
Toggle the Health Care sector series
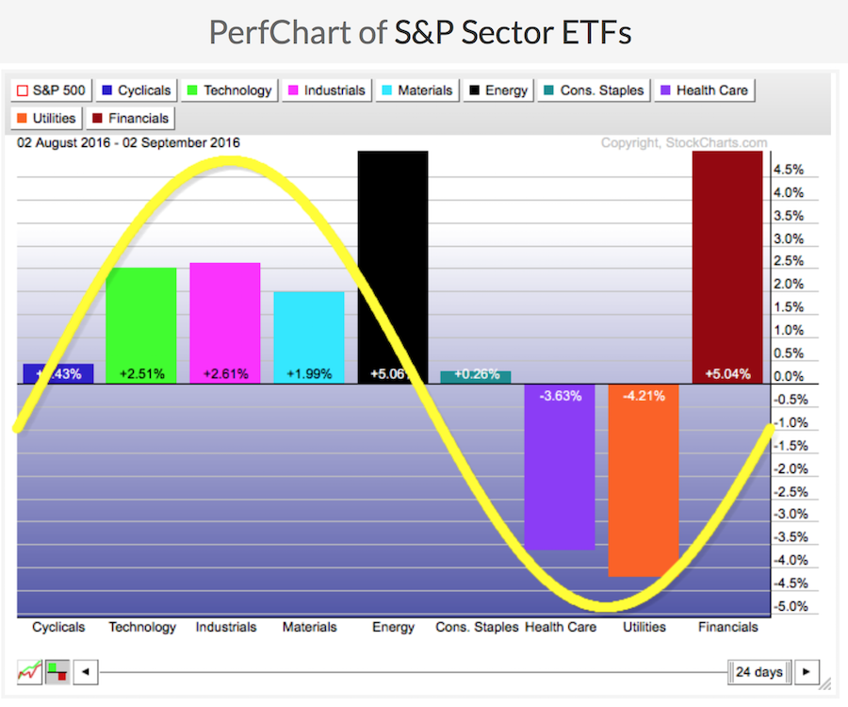pyautogui.click(x=705, y=90)
